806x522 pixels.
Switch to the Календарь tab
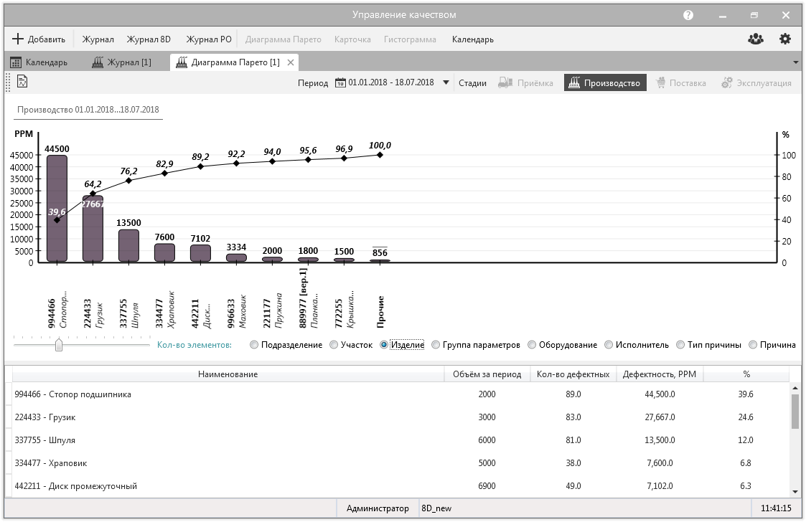coord(39,62)
